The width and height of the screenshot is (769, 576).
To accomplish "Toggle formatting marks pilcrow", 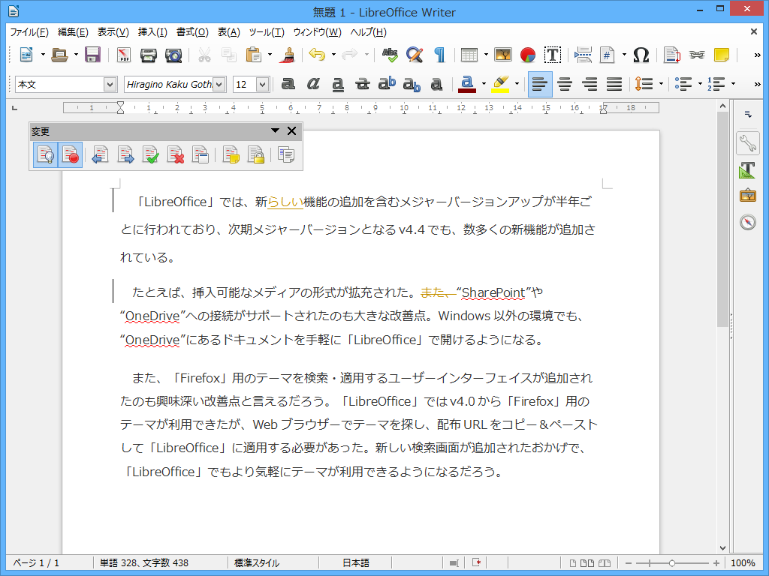I will pos(439,54).
